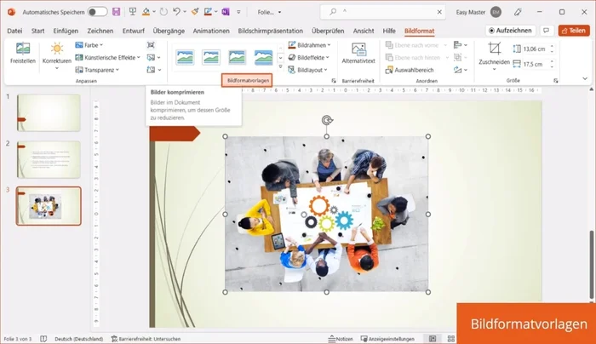Click the undo arrow in quick access toolbar

(x=175, y=11)
